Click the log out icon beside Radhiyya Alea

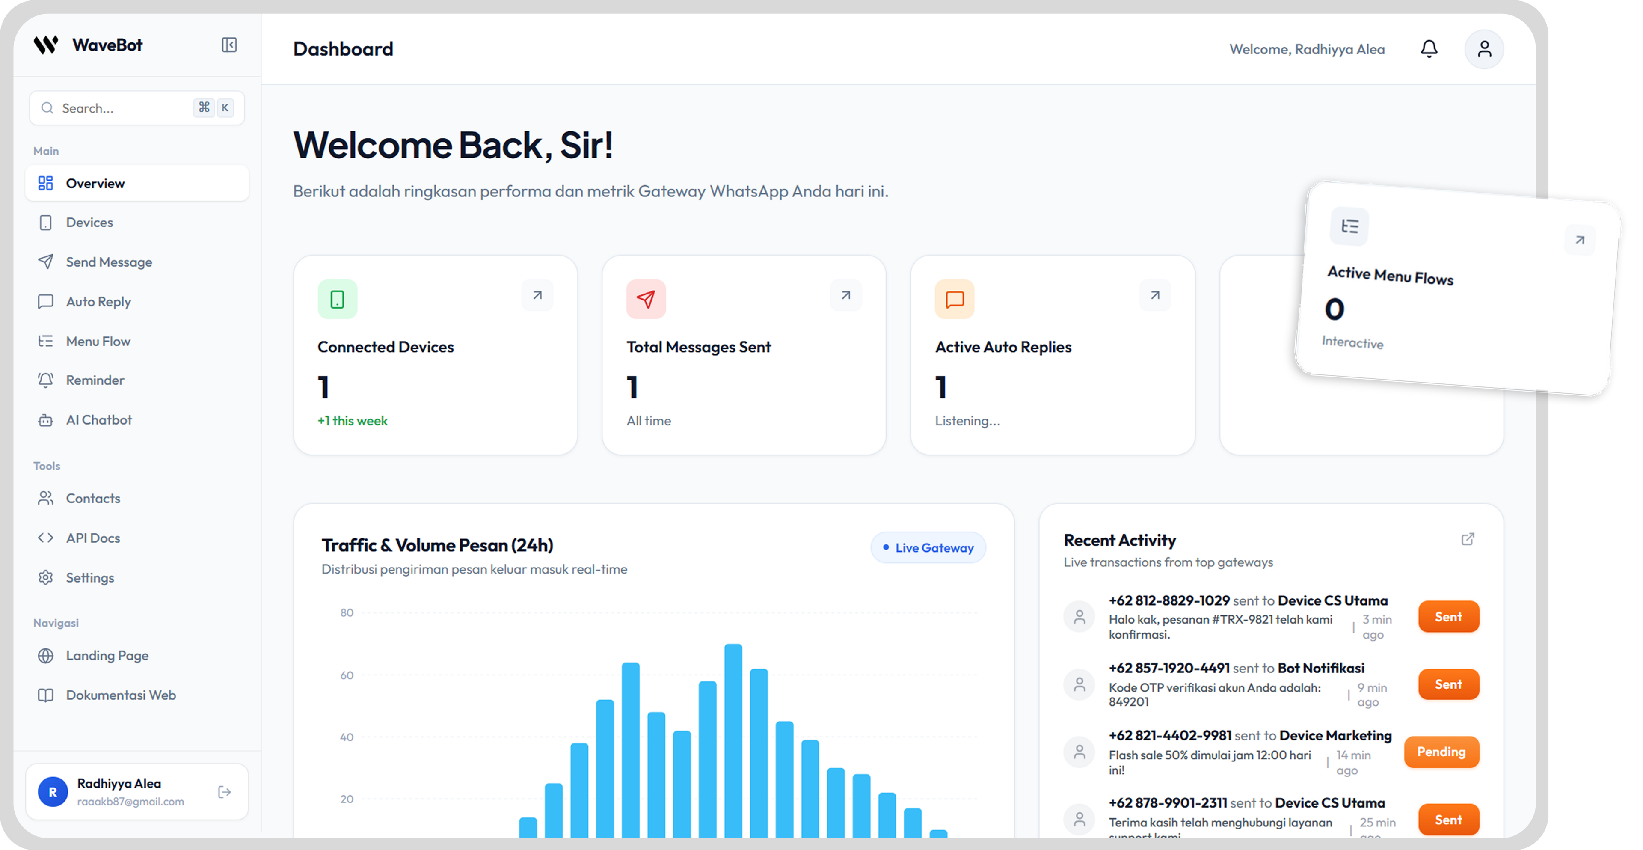225,792
